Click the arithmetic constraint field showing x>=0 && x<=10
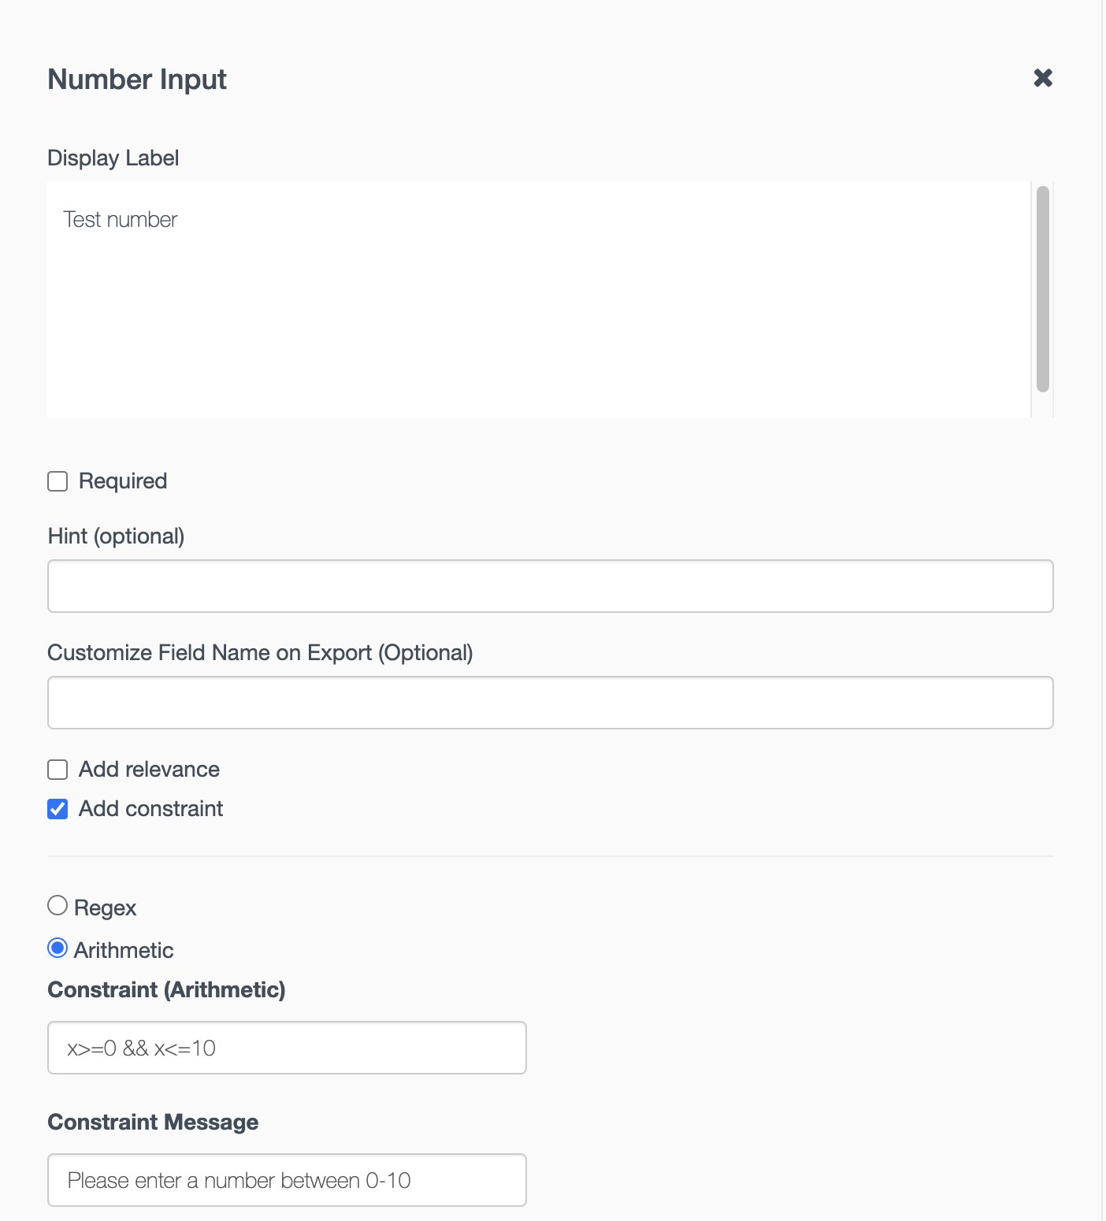1106x1221 pixels. [x=287, y=1048]
